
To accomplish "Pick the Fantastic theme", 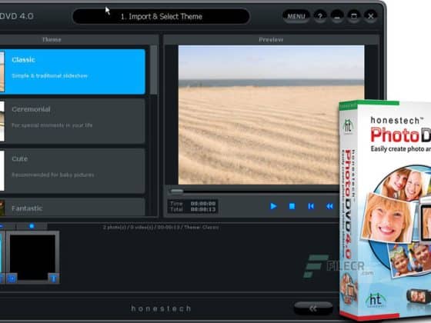I will (x=72, y=207).
